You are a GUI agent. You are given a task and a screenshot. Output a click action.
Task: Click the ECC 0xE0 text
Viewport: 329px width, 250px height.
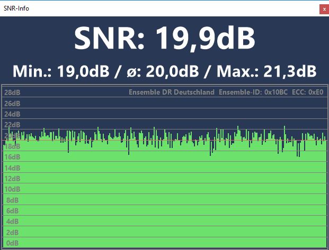(x=307, y=92)
